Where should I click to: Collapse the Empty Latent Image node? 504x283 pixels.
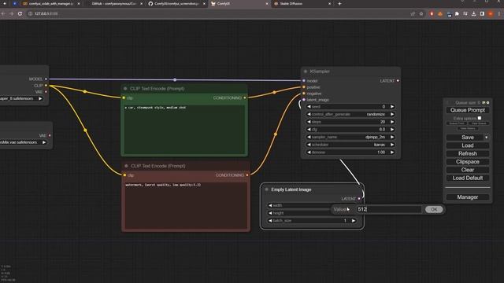[x=266, y=189]
